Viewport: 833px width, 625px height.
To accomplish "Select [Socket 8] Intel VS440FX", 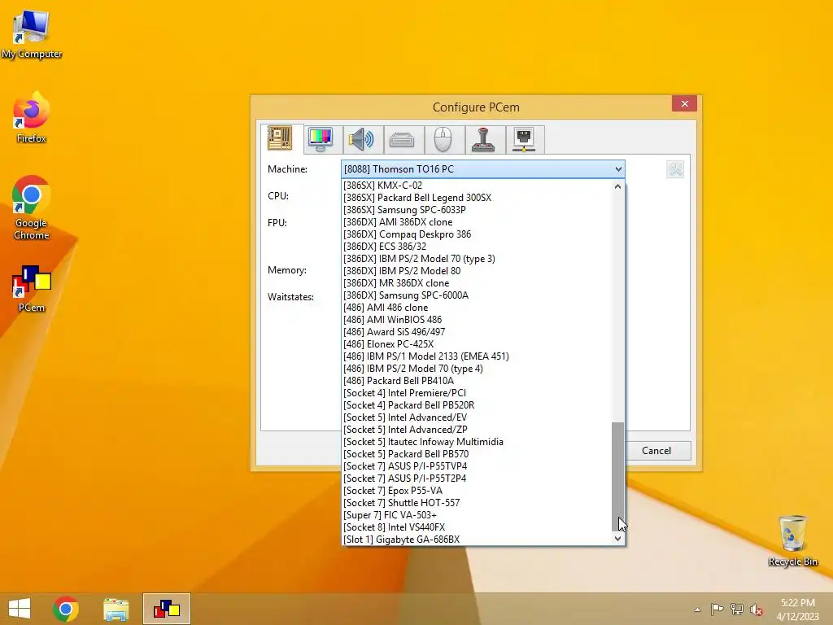I will coord(477,527).
